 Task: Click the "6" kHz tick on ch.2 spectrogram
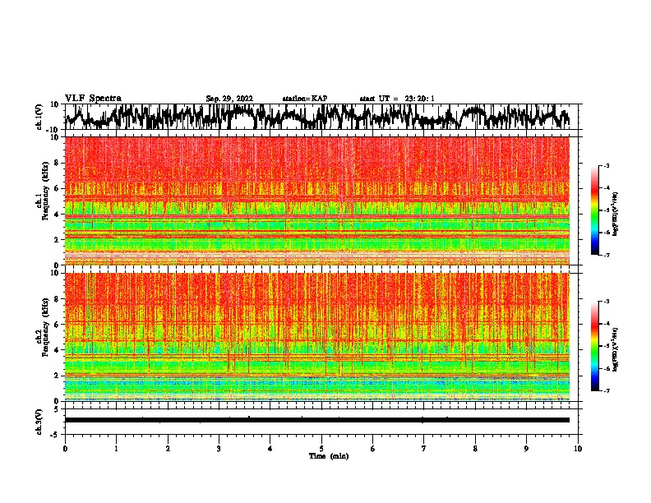point(58,324)
